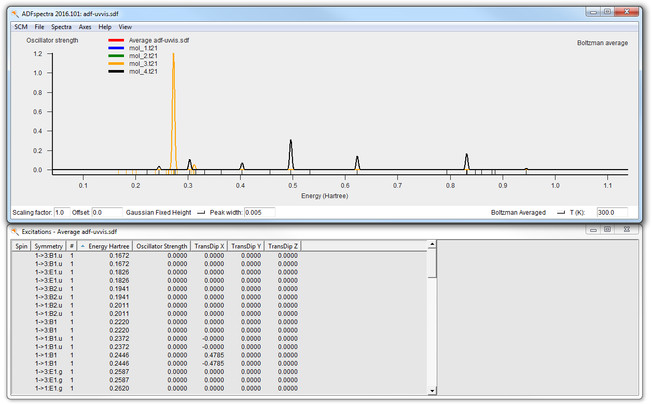Minimize the Excitations window
The width and height of the screenshot is (652, 404).
click(593, 229)
